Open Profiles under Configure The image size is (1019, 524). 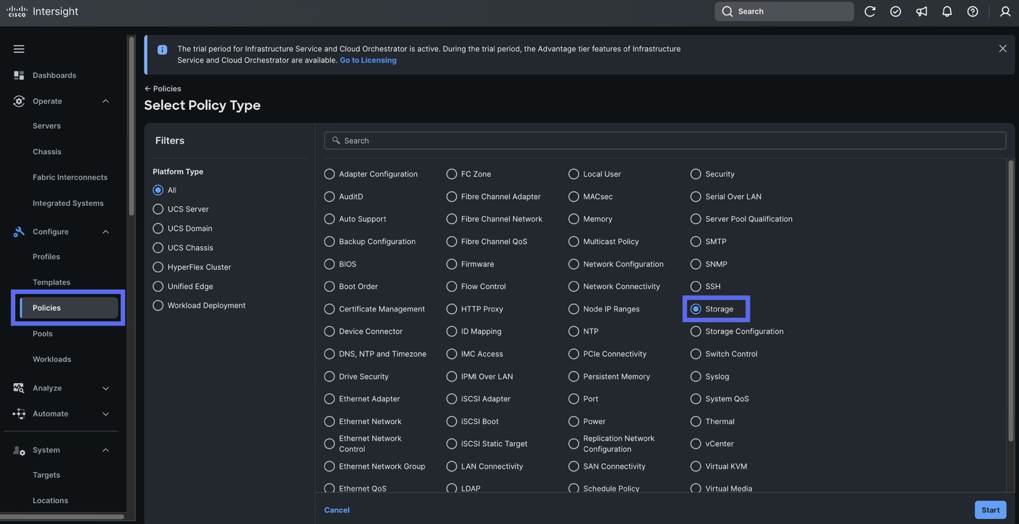pos(46,257)
